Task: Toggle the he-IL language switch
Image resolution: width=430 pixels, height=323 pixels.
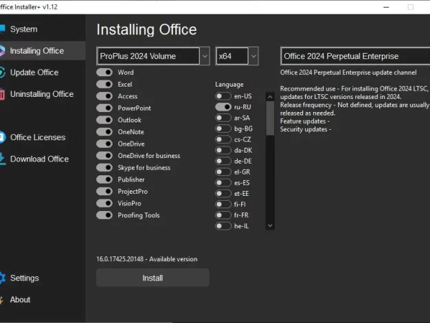Action: (223, 226)
